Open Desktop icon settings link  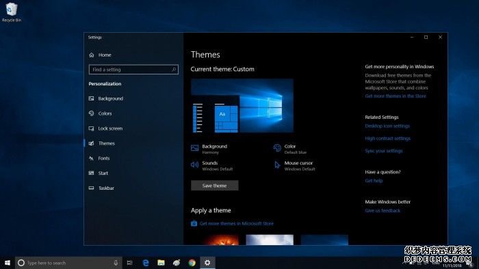(387, 126)
